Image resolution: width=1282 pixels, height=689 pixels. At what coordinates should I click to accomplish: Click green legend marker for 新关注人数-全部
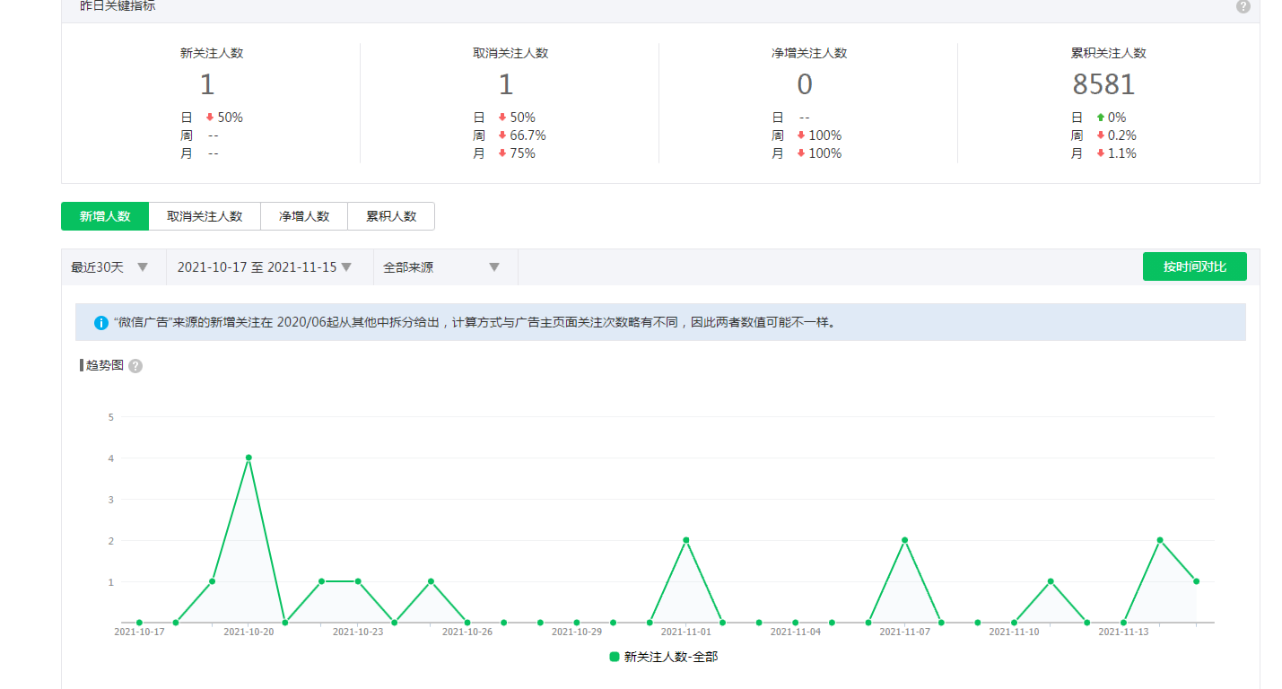pyautogui.click(x=615, y=657)
